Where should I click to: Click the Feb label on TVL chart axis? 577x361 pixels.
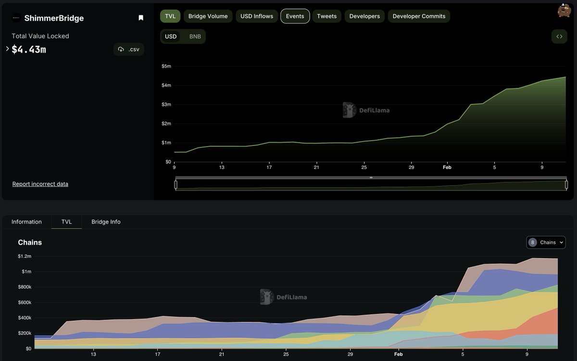click(x=447, y=167)
